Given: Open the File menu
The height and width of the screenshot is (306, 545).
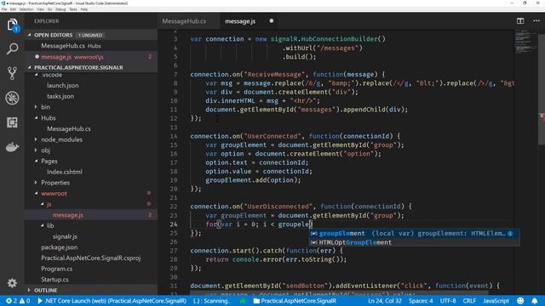Looking at the screenshot, I should pyautogui.click(x=3, y=9).
